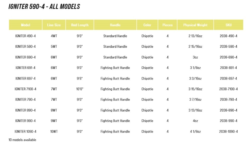This screenshot has width=252, height=148.
Task: Click the Color column header
Action: [147, 25]
